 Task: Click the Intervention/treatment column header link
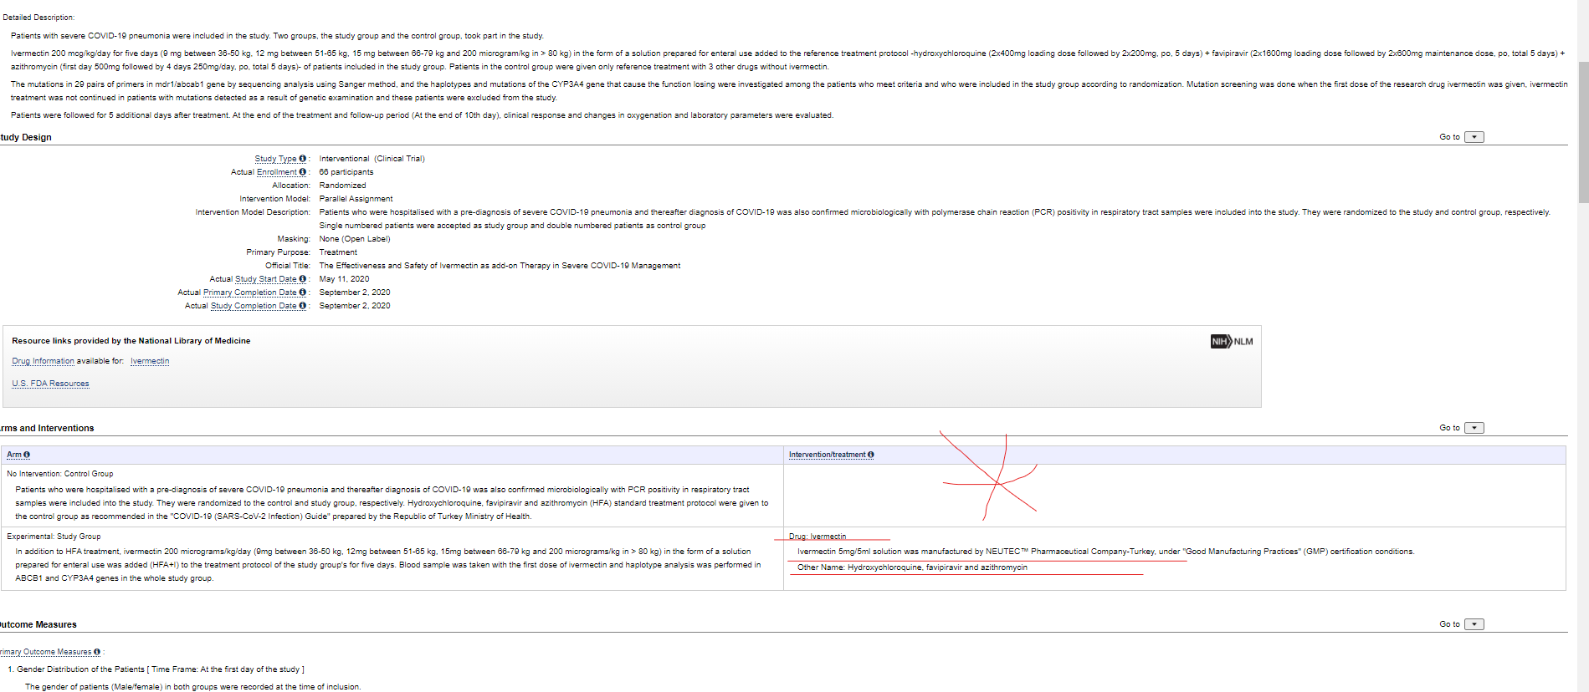[827, 455]
